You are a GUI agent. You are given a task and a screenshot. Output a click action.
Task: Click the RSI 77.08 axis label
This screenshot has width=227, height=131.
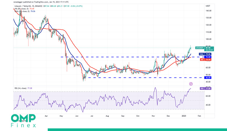pyautogui.click(x=205, y=88)
